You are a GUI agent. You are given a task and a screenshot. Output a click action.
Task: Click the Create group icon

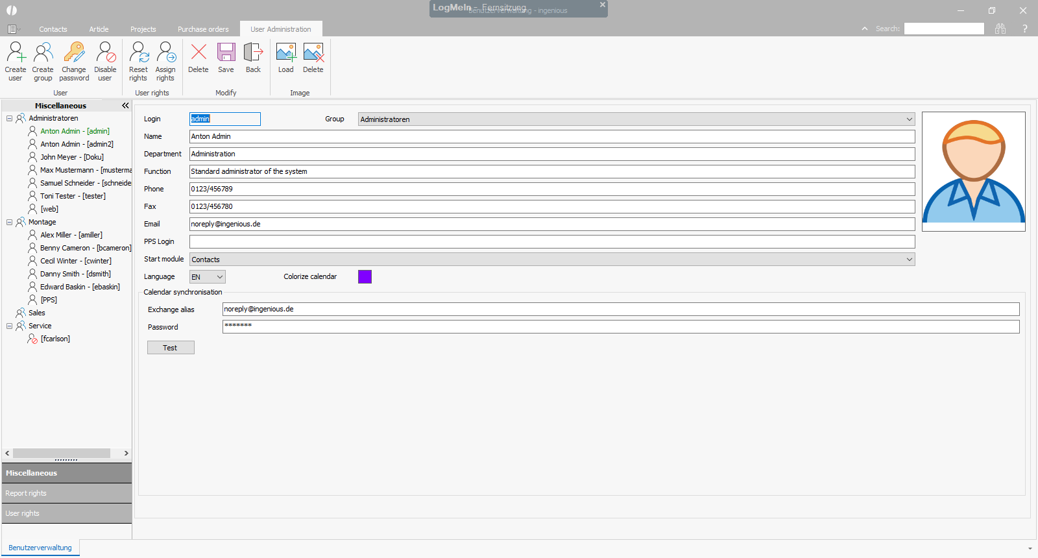[x=43, y=53]
